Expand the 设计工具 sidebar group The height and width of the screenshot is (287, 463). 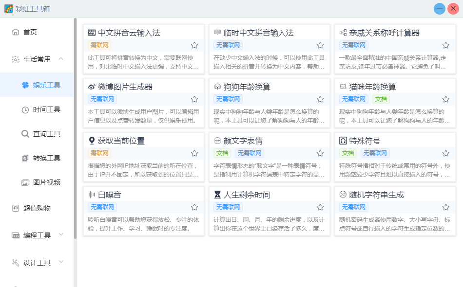61,262
